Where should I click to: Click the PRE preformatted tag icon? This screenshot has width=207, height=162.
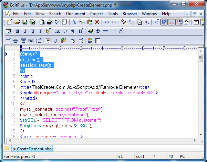pyautogui.click(x=31, y=41)
